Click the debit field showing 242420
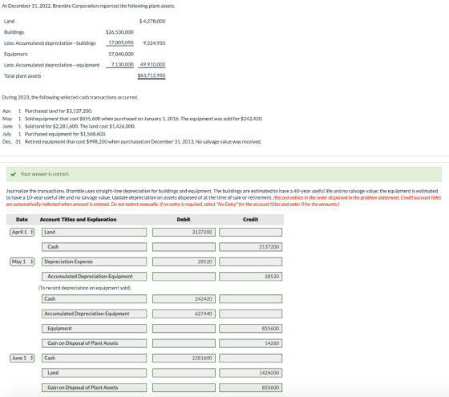Viewport: 449px width, 397px height. [184, 298]
